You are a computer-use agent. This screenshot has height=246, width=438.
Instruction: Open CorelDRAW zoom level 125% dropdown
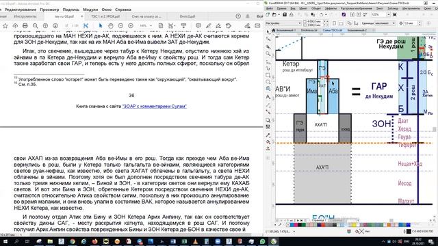388,14
